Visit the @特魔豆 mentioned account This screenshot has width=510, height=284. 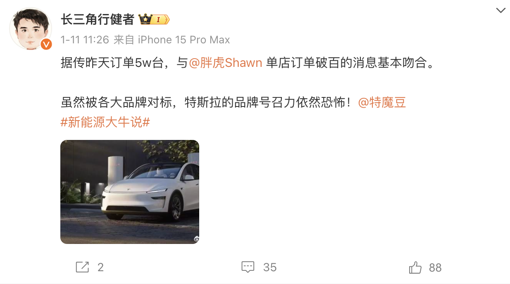[x=382, y=102]
